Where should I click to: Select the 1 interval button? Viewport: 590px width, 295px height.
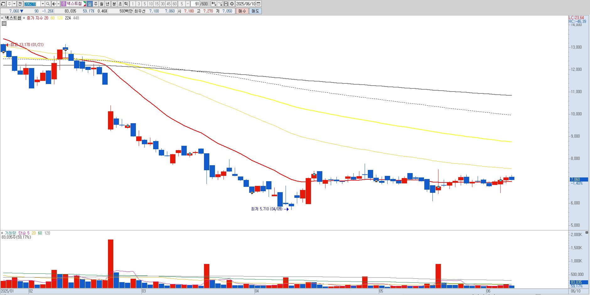click(133, 4)
